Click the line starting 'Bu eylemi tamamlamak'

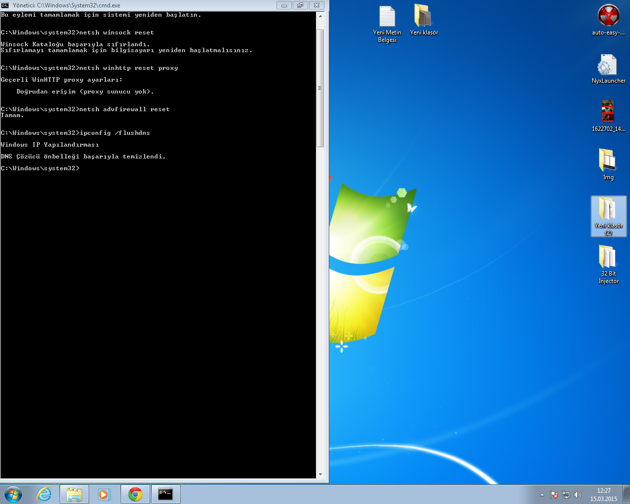pyautogui.click(x=101, y=15)
